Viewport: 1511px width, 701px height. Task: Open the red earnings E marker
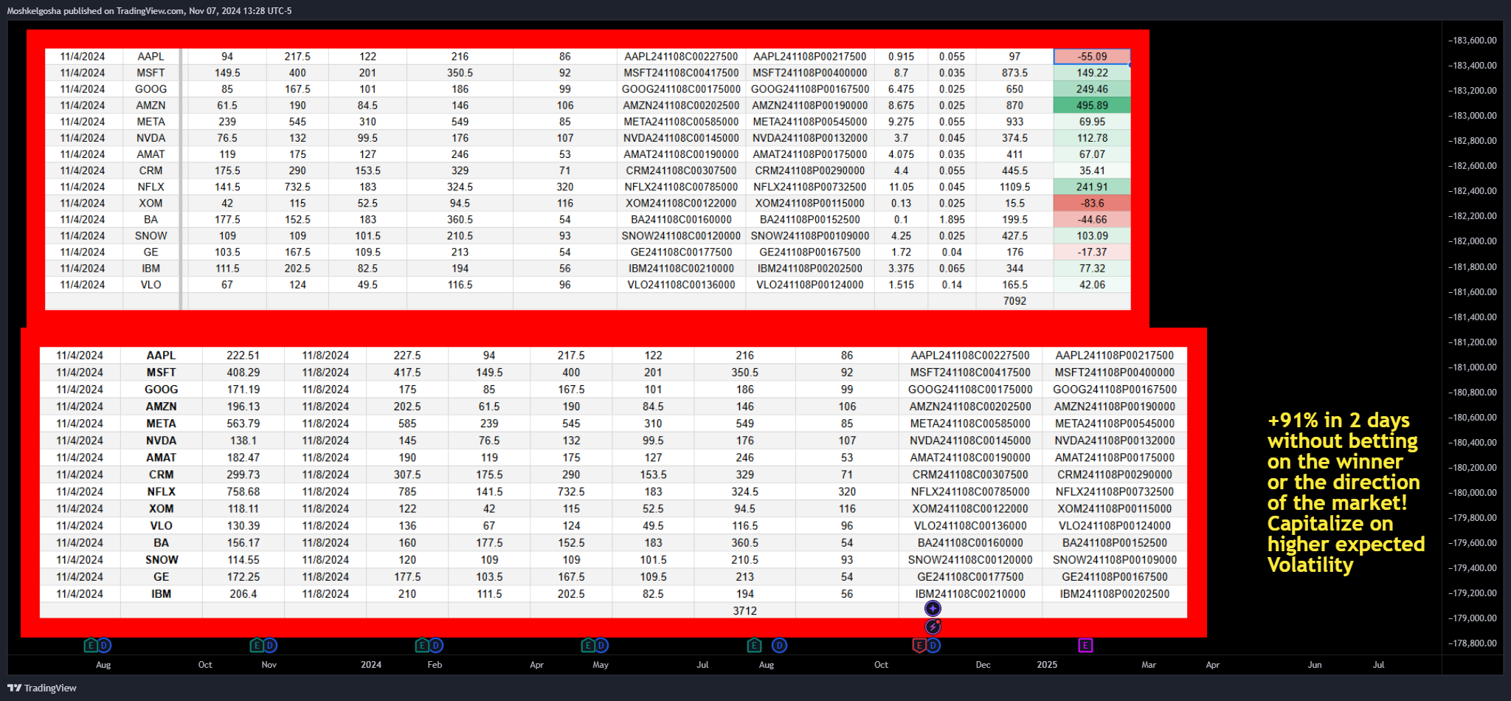[x=919, y=646]
